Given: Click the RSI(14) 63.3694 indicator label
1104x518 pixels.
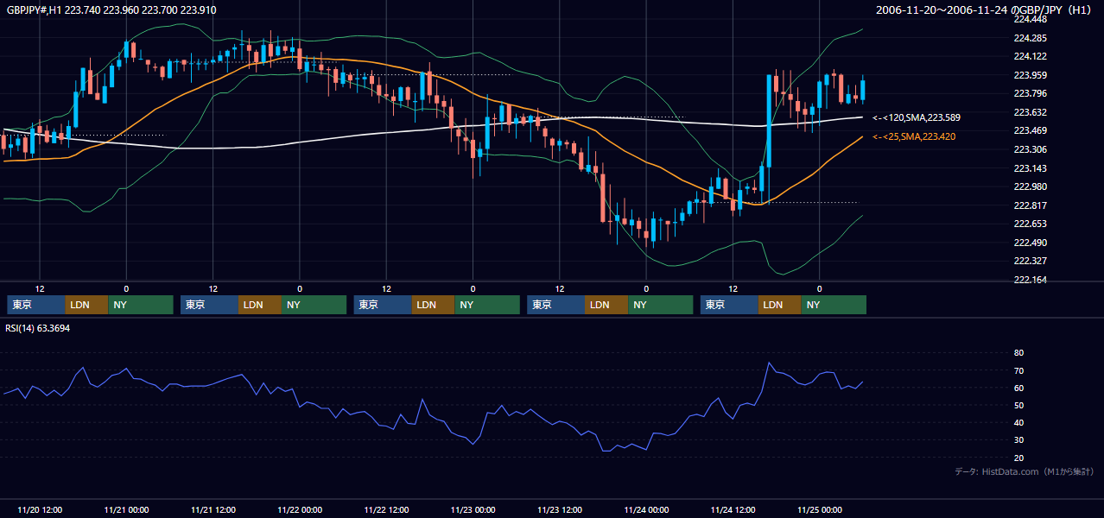Looking at the screenshot, I should (x=38, y=328).
